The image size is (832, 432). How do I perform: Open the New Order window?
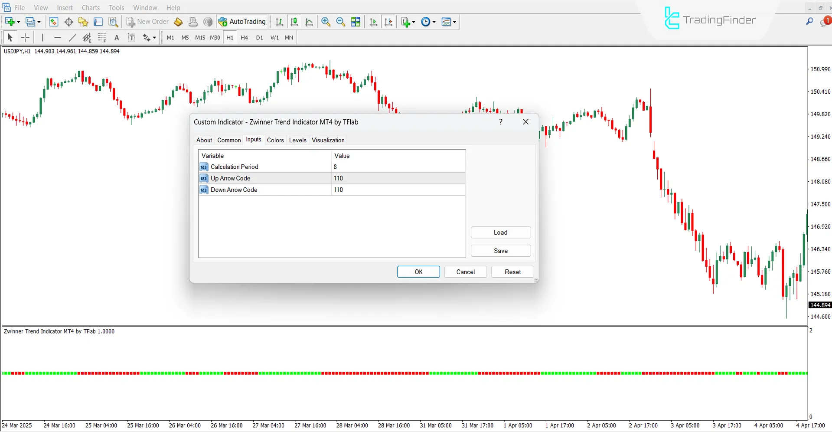point(147,21)
